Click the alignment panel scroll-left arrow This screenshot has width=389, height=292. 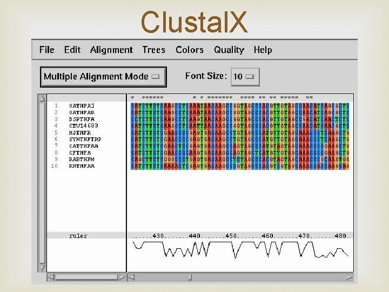(x=131, y=277)
